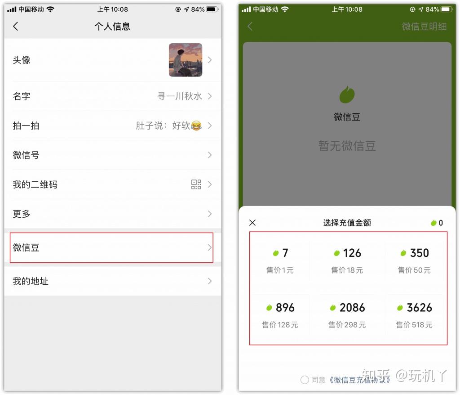
Task: Expand the 我的地址 row chevron
Action: (x=210, y=281)
